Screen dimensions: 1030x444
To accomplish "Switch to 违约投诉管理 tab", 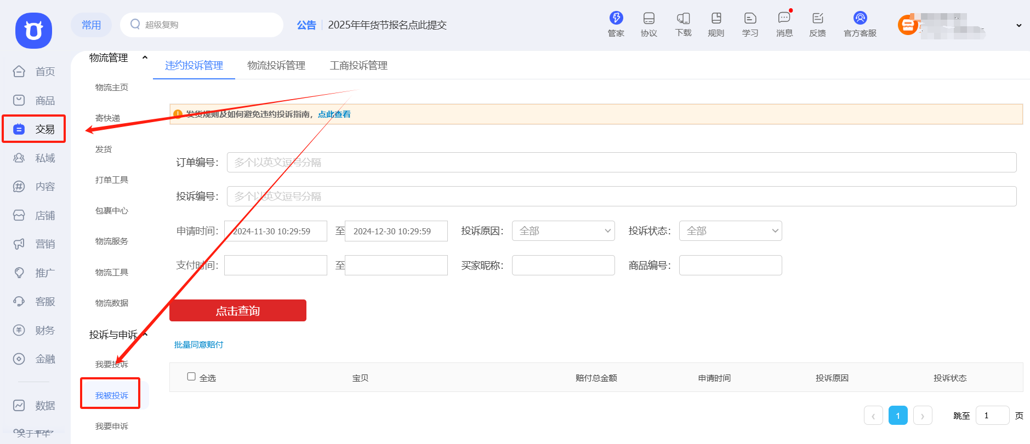I will coord(194,65).
